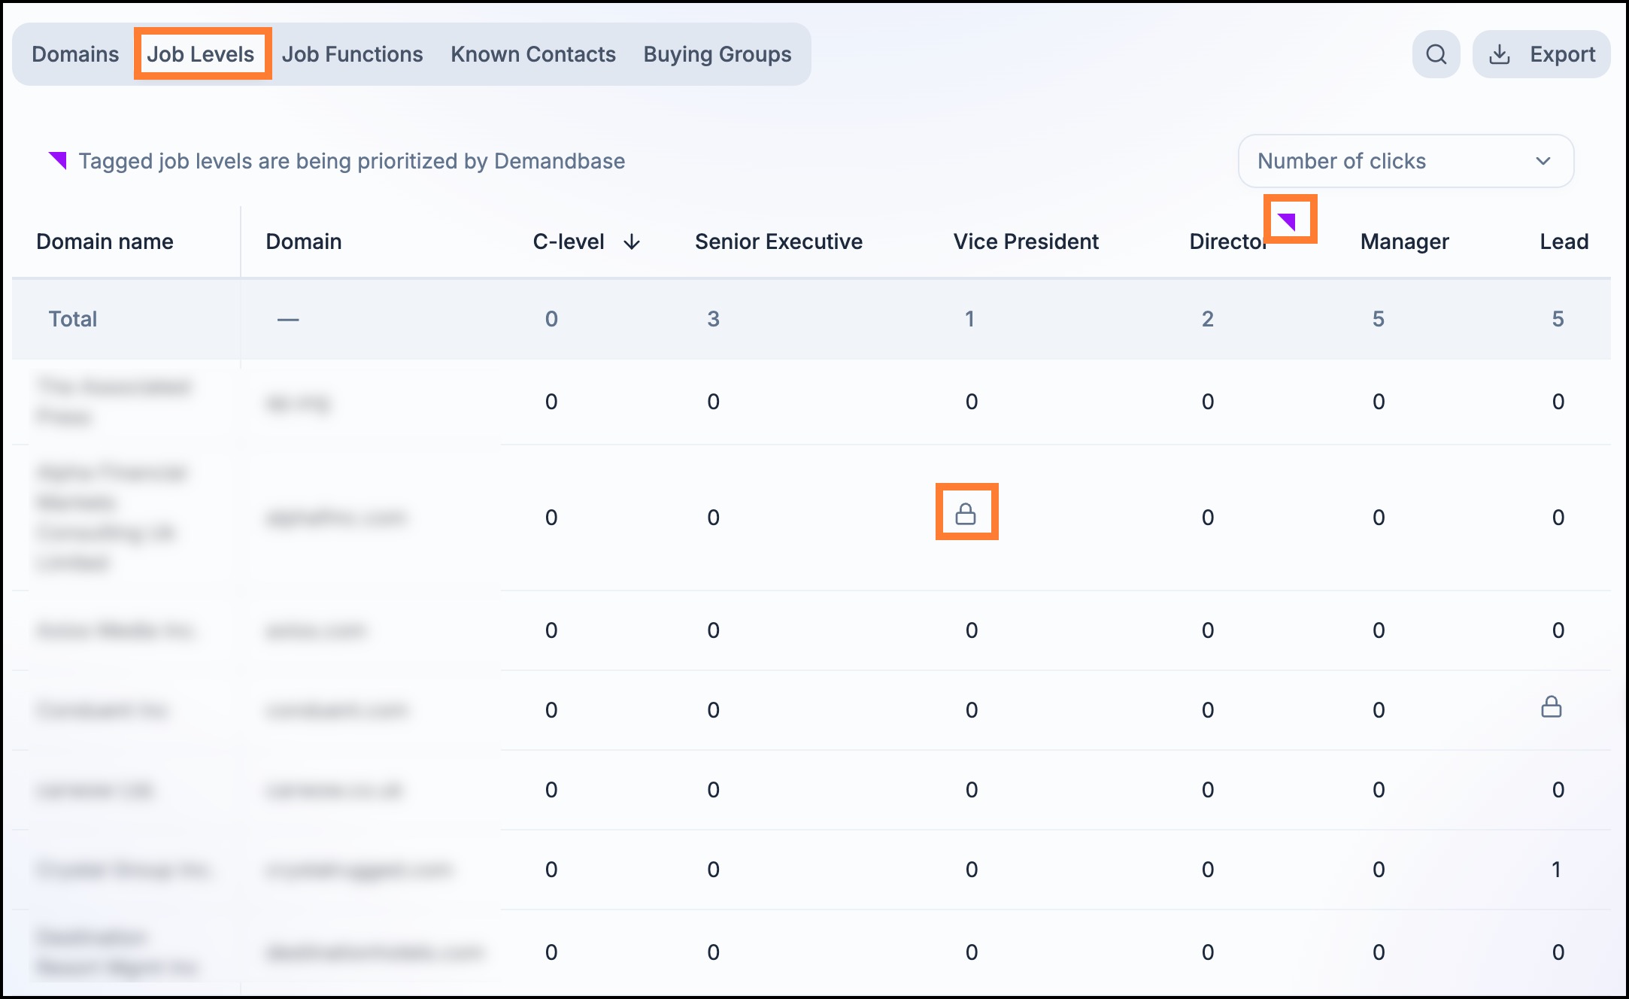The image size is (1629, 999).
Task: Expand metric selector using chevron arrow
Action: (x=1543, y=161)
